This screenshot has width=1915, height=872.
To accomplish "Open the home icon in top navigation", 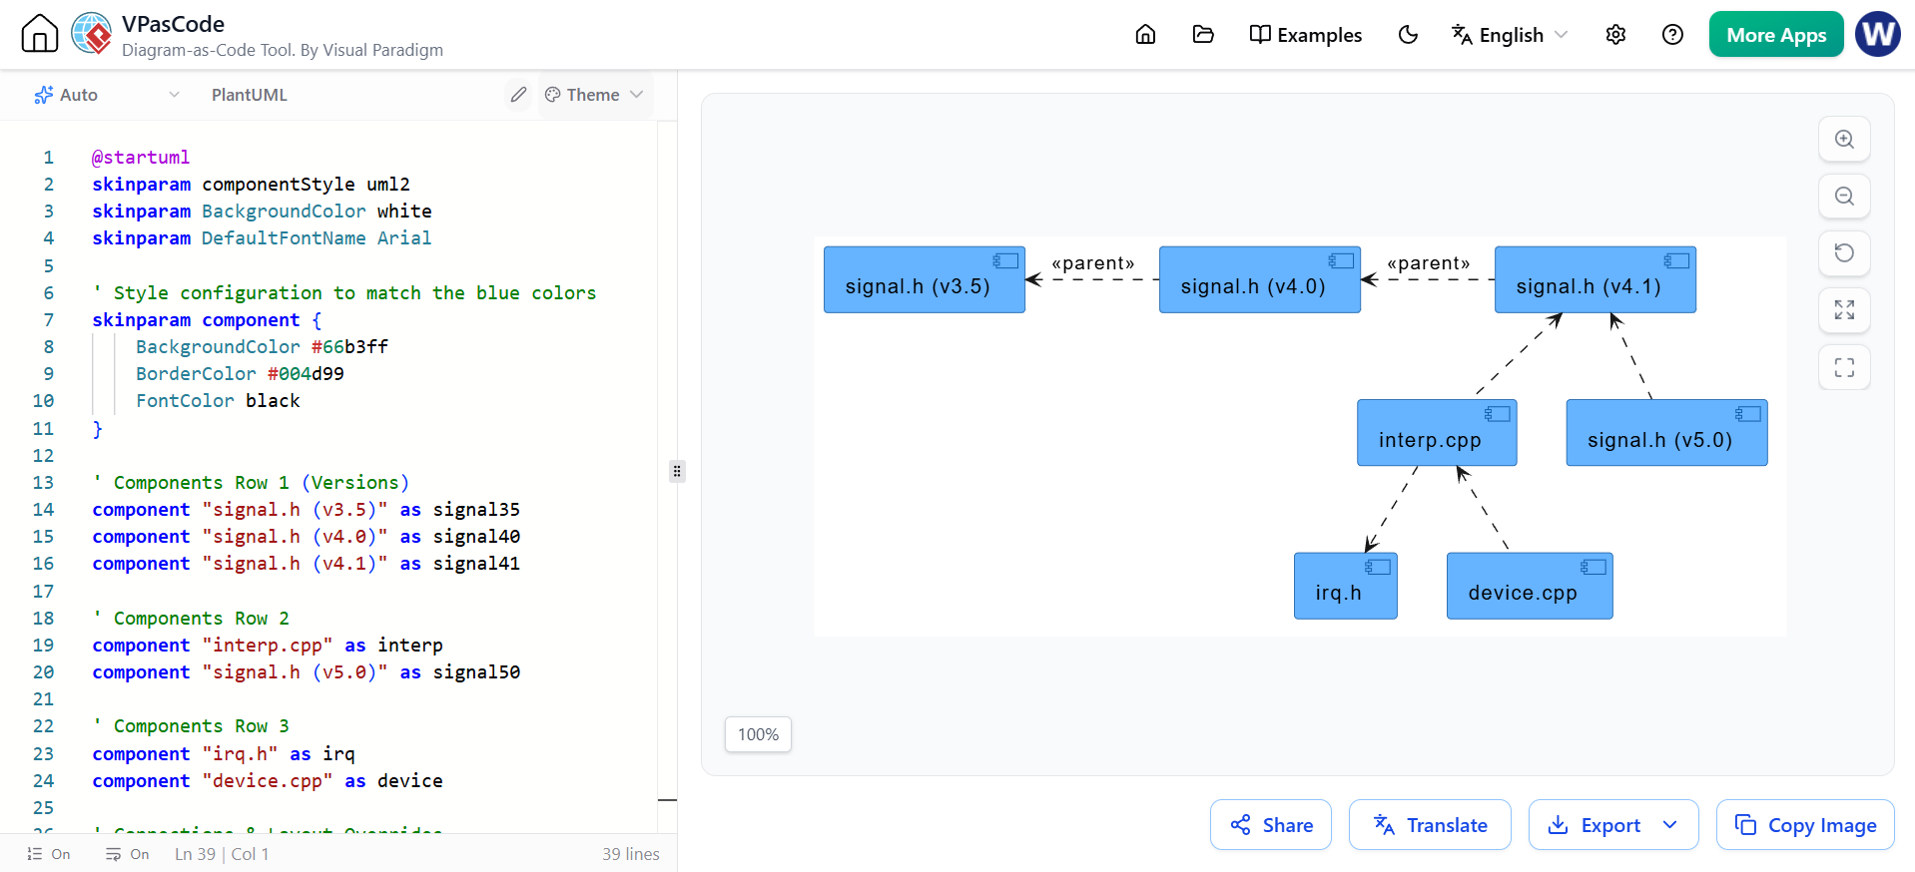I will click(x=1145, y=35).
